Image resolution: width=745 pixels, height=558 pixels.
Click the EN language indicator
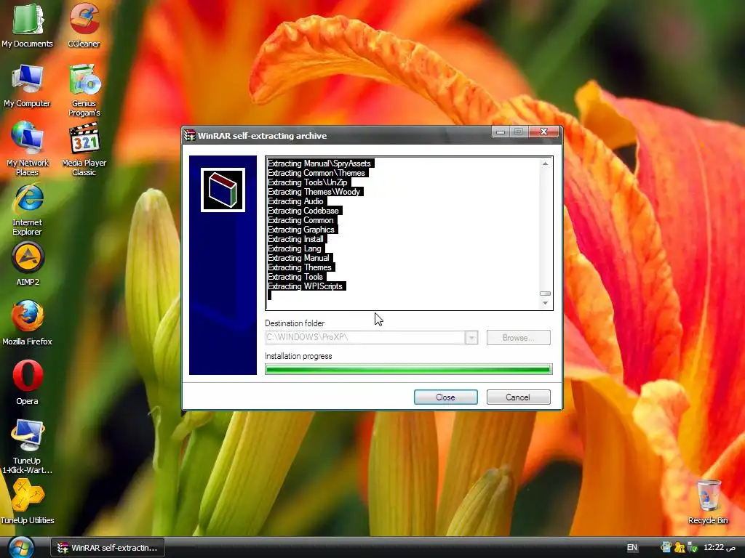[x=632, y=548]
